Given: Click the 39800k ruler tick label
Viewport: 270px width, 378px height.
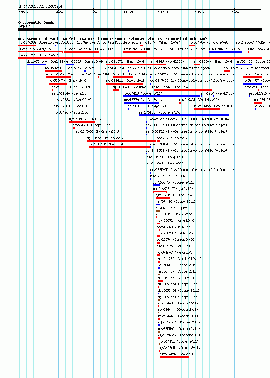Looking at the screenshot, I should point(199,12).
